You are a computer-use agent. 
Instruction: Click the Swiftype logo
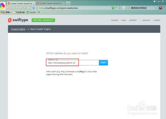[18, 20]
